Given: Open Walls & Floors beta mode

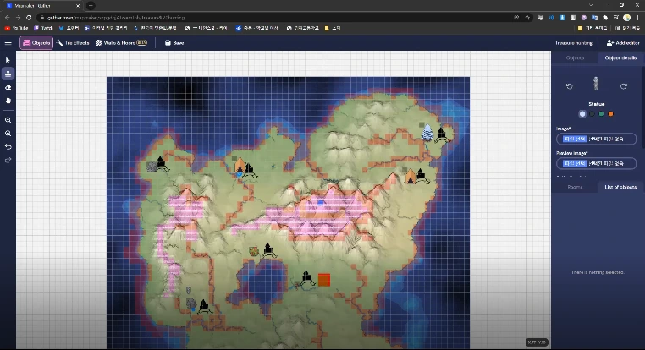Looking at the screenshot, I should [121, 43].
